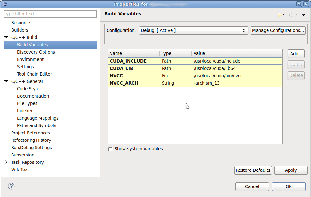The width and height of the screenshot is (311, 197).
Task: Click the type filter text field
Action: tap(50, 14)
